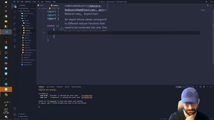Kill the terminal with trash icon
This screenshot has height=120, width=214.
click(x=204, y=87)
